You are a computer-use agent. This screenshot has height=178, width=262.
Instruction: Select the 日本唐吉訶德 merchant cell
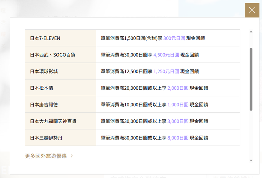pyautogui.click(x=44, y=105)
